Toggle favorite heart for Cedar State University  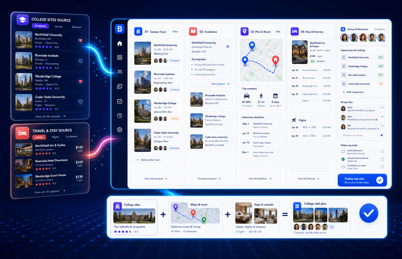coord(81,102)
